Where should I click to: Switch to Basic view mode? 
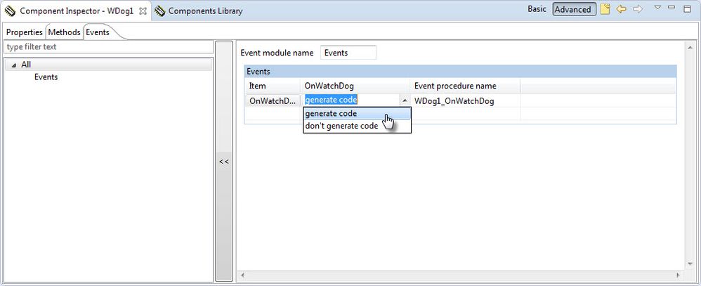tap(537, 10)
